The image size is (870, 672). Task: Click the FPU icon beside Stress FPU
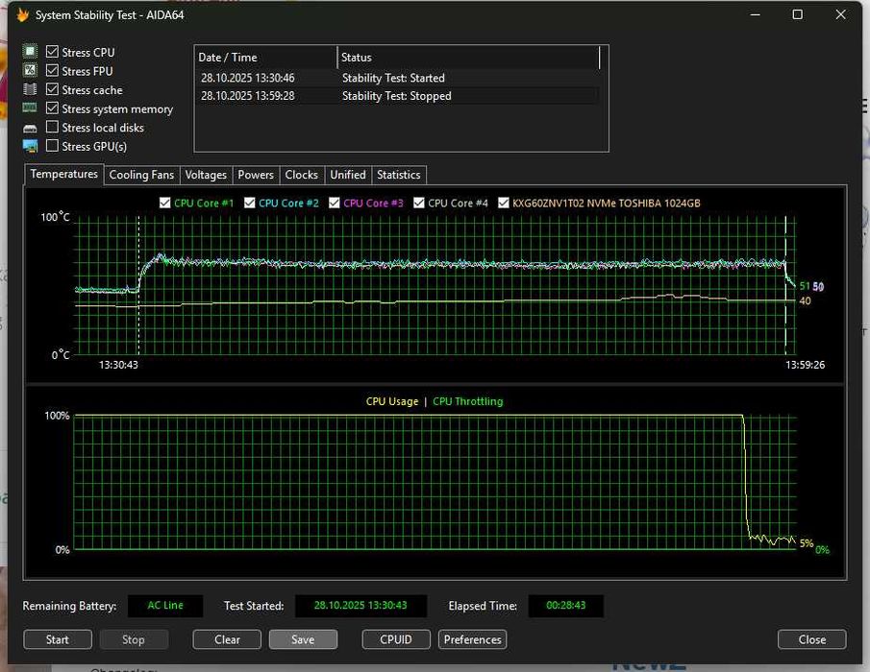(30, 71)
